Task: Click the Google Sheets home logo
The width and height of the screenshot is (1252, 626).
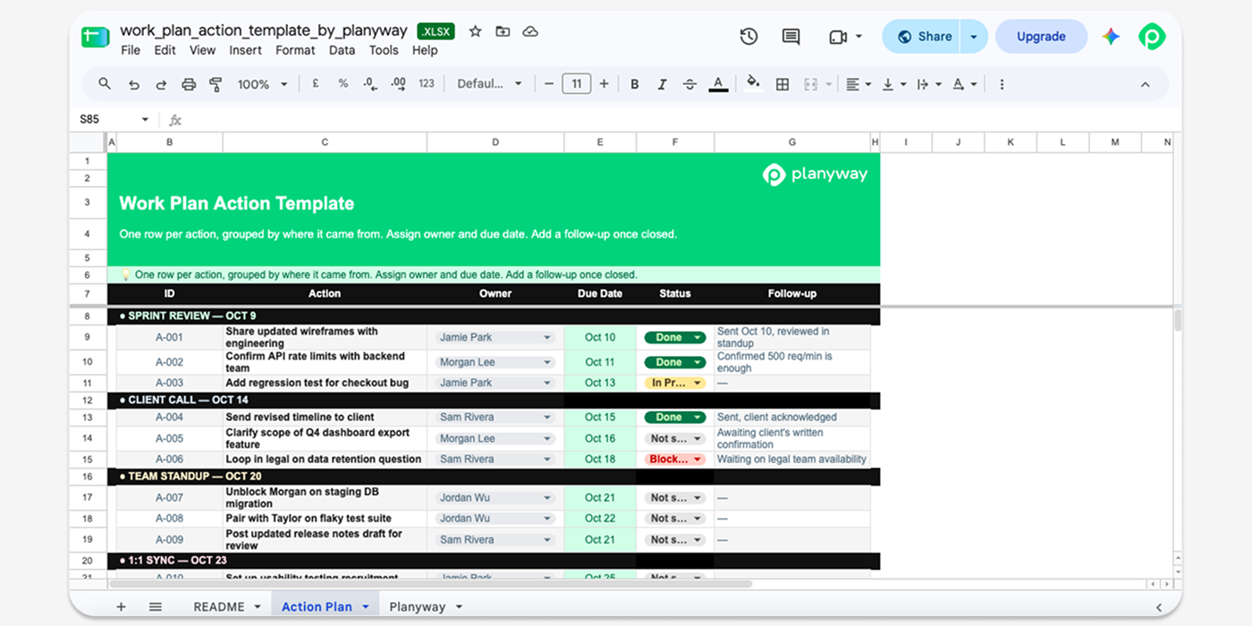Action: (95, 37)
